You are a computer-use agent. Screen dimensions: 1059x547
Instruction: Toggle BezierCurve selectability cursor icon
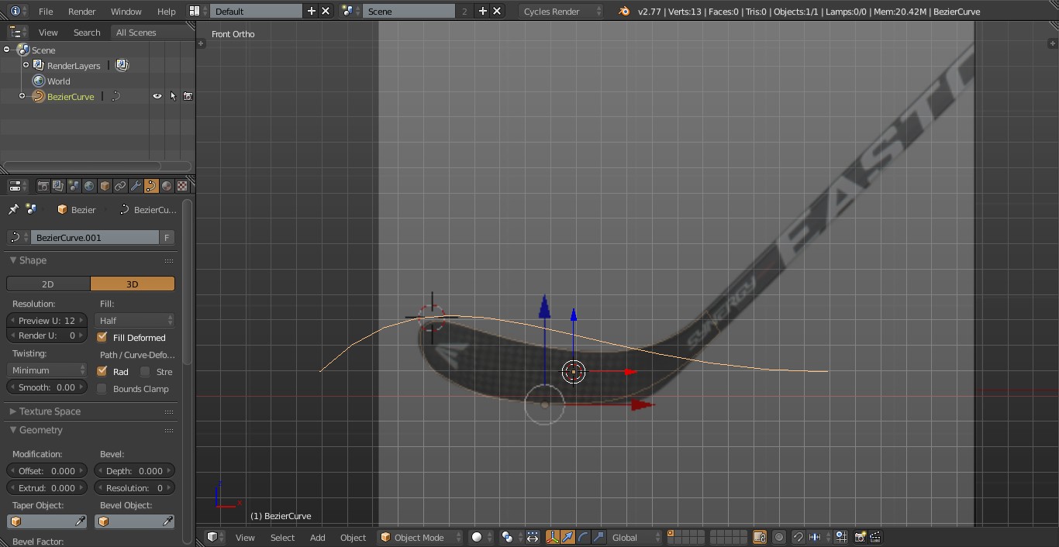coord(173,96)
